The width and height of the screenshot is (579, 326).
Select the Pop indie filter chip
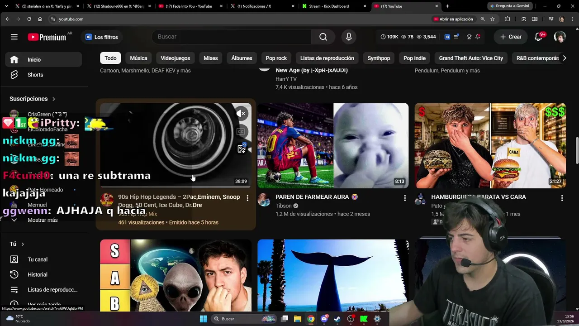coord(414,58)
